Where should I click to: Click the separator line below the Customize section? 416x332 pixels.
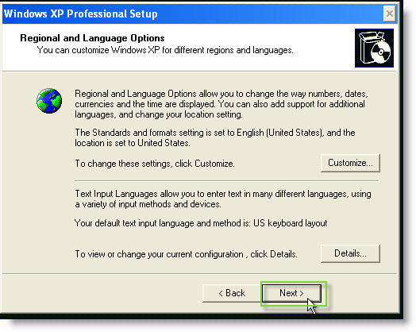(x=227, y=181)
